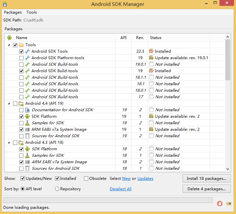
Task: Click the braces icon of Sources for Android SDK API 18
Action: click(x=27, y=168)
